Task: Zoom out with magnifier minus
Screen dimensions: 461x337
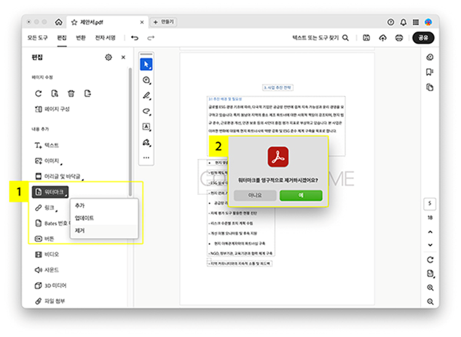Action: [x=430, y=301]
